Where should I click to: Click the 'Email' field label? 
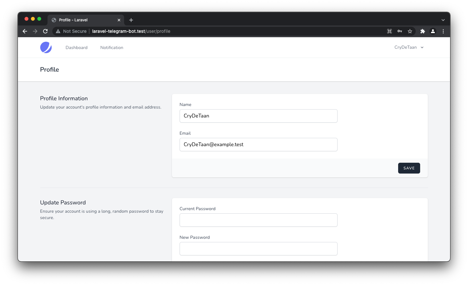pyautogui.click(x=185, y=133)
